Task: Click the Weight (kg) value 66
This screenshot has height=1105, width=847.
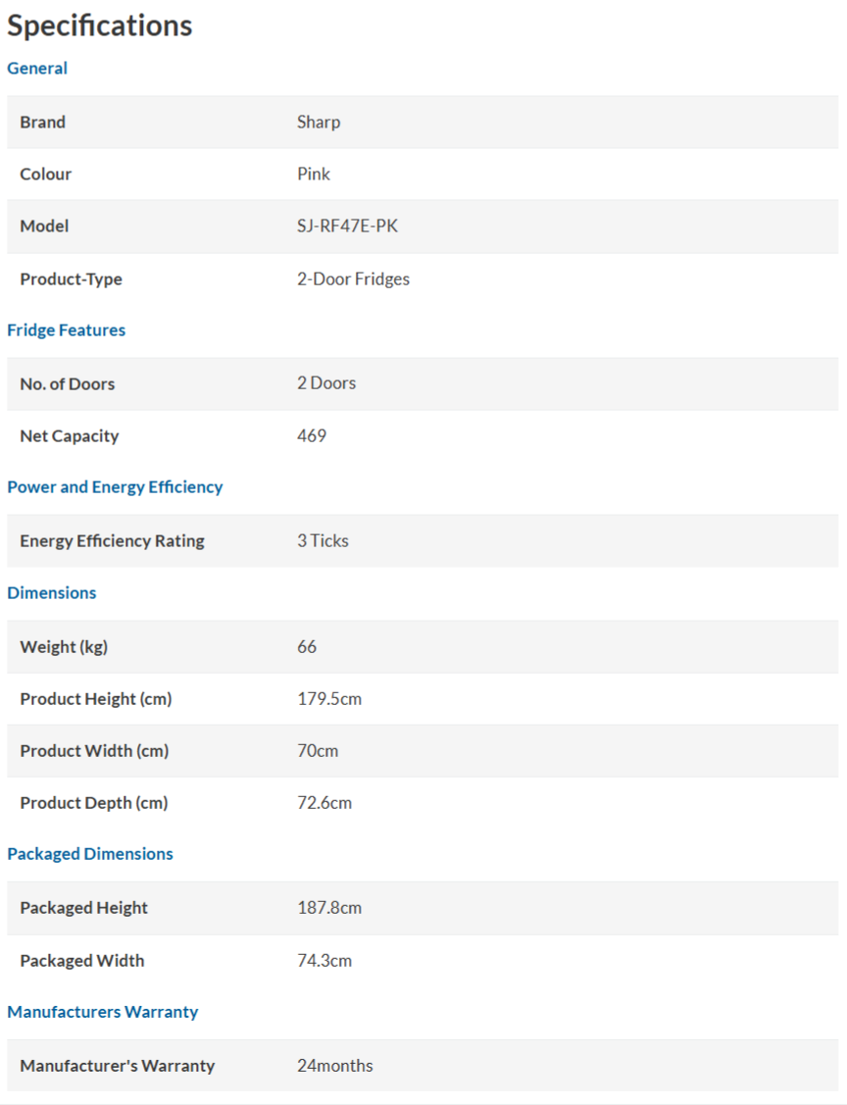Action: pyautogui.click(x=307, y=646)
